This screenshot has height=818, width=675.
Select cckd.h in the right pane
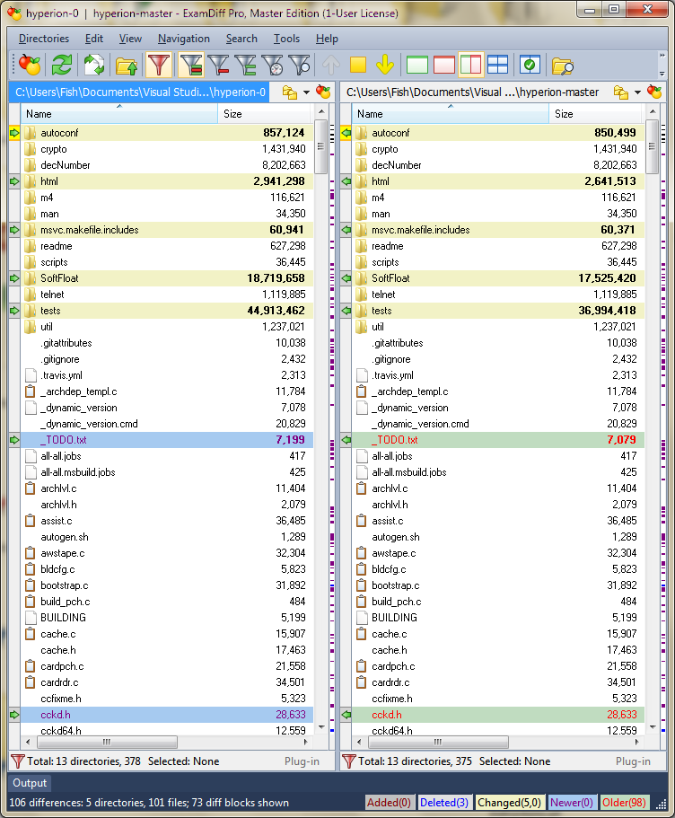pyautogui.click(x=497, y=715)
